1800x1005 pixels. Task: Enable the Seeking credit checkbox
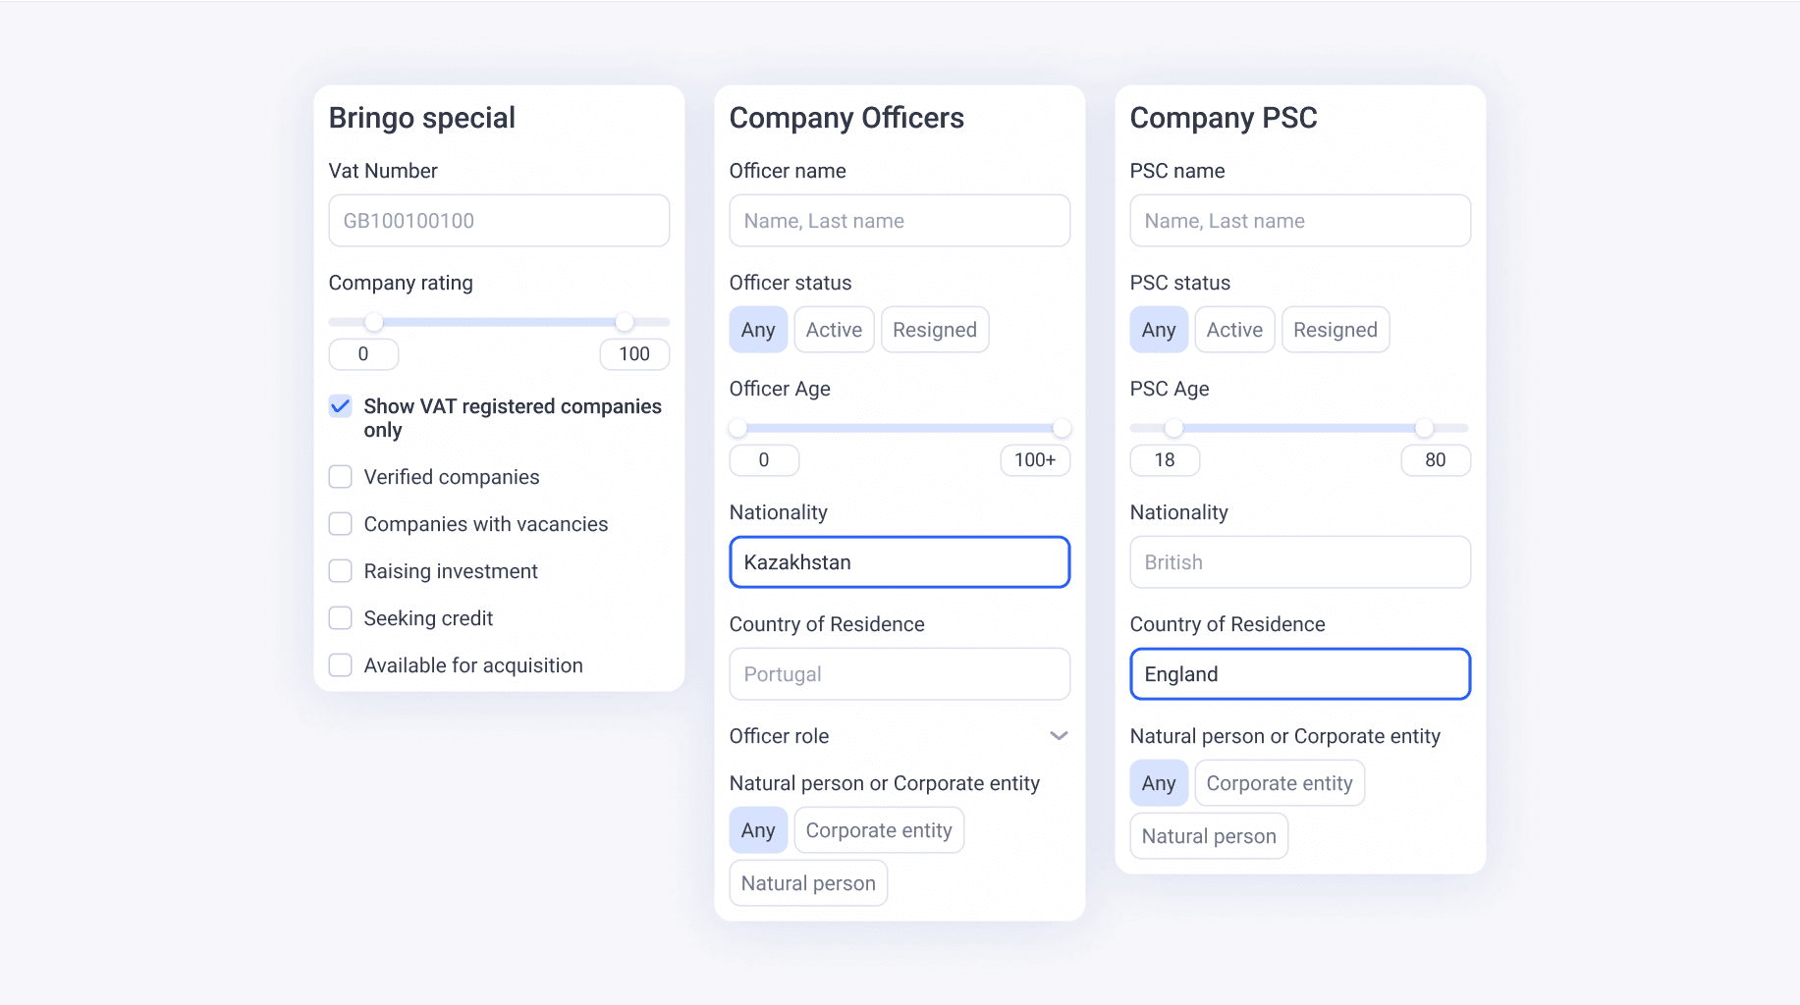pos(341,618)
